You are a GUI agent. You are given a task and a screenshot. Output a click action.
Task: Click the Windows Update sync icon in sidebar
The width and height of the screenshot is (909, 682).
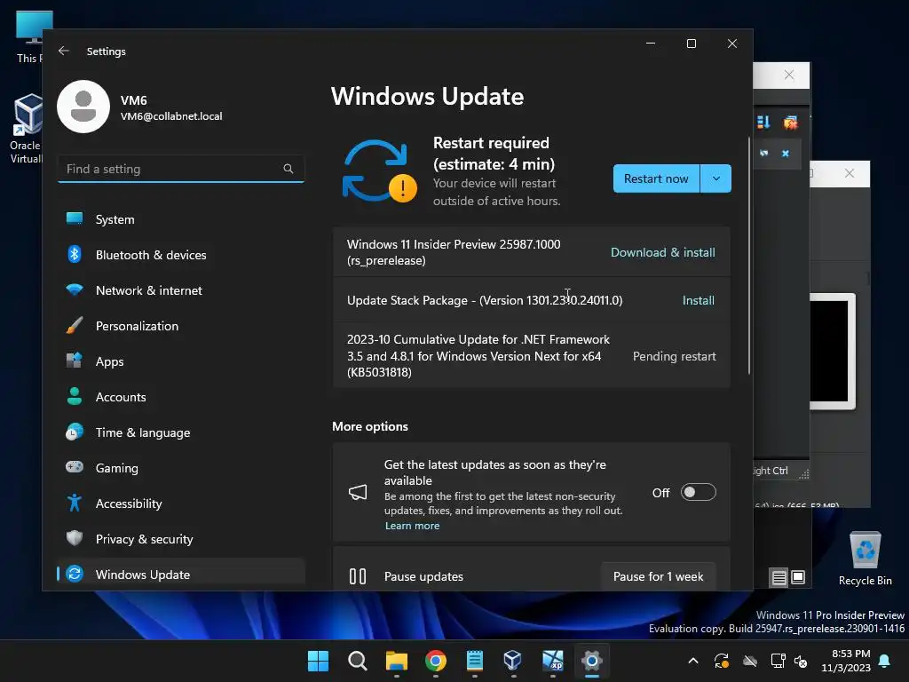click(75, 575)
